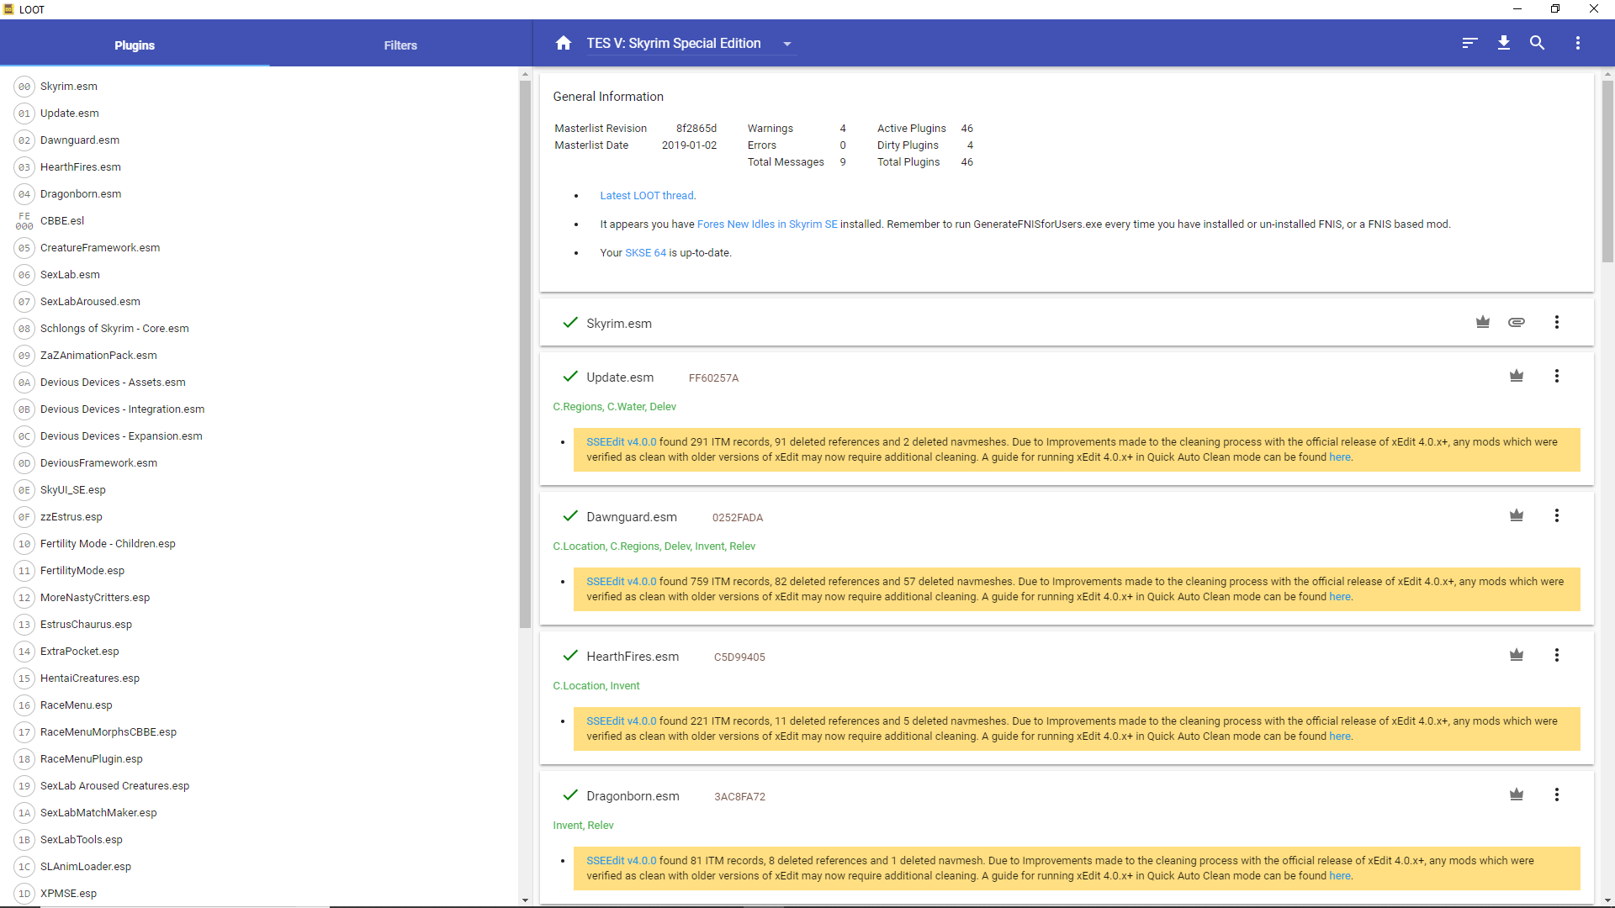The height and width of the screenshot is (908, 1615).
Task: Click the plugin list scroll down arrow
Action: (x=525, y=900)
